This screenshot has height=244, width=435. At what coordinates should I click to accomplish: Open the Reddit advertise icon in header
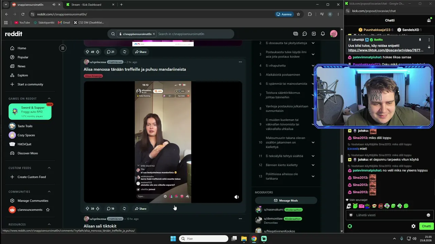pos(296,34)
